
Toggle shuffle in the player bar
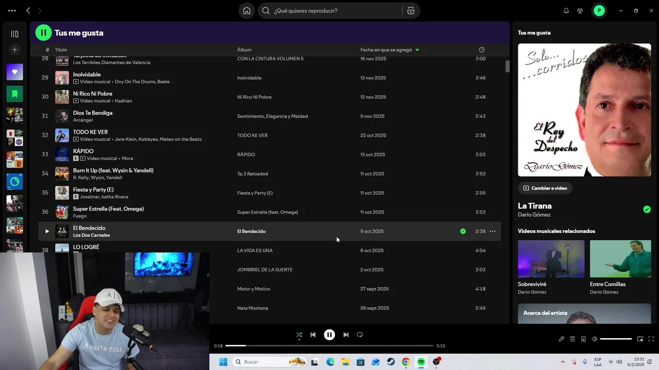[x=299, y=335]
